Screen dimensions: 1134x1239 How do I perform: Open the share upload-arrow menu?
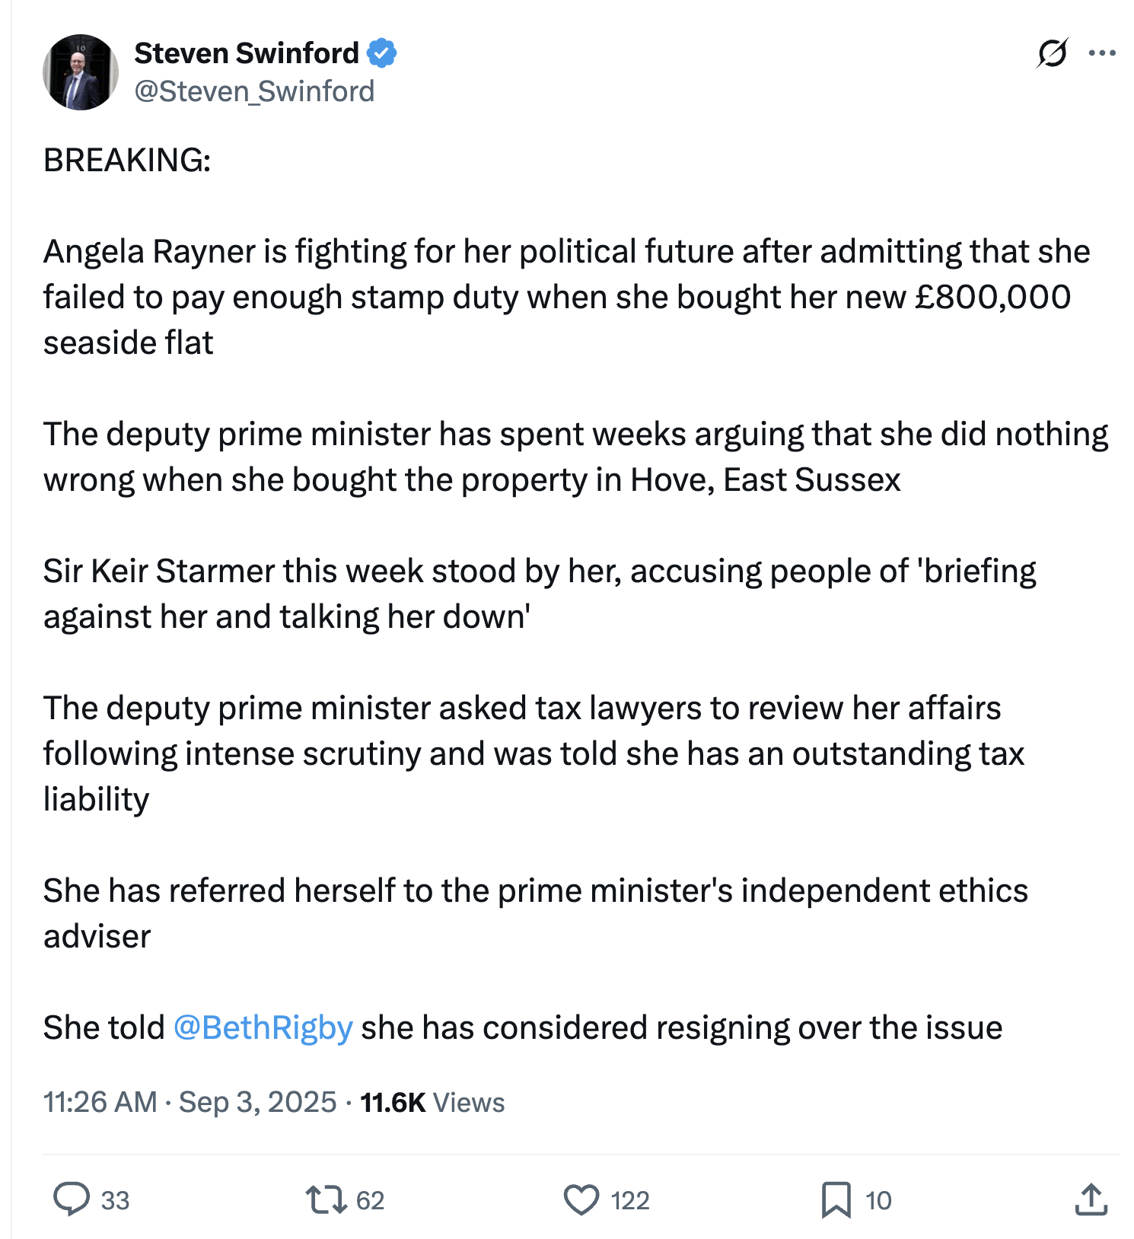1091,1199
